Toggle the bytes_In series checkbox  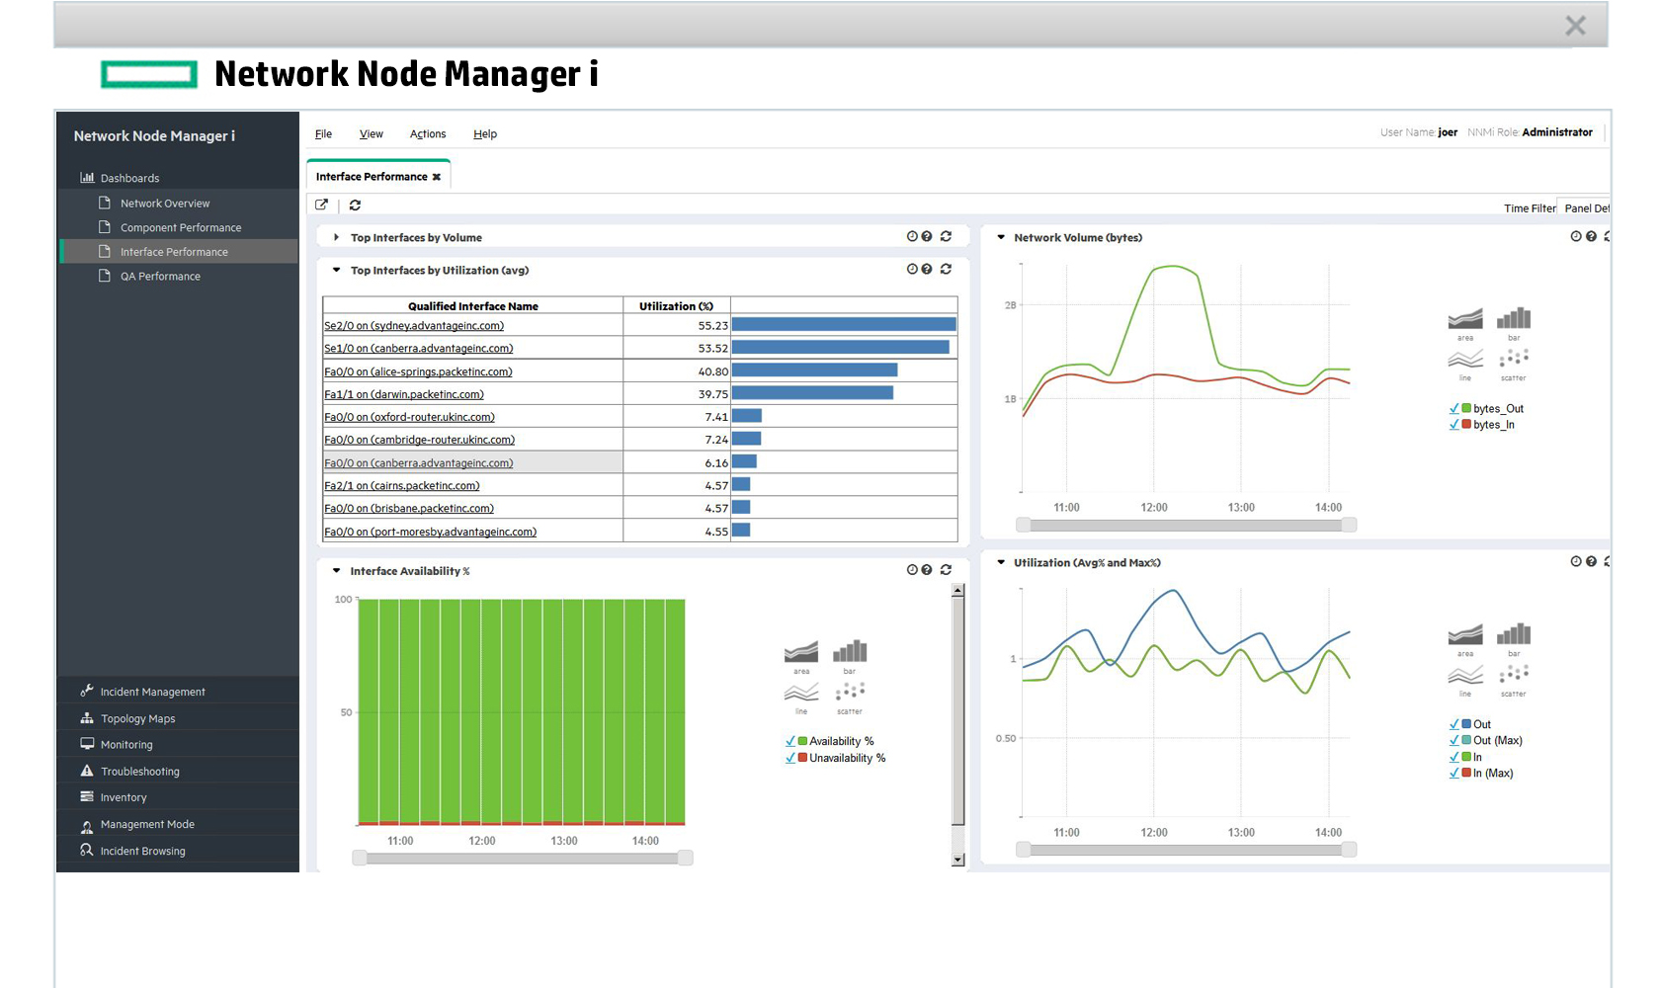tap(1454, 425)
